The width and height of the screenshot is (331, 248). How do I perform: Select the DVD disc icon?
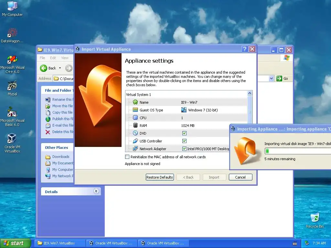point(135,133)
